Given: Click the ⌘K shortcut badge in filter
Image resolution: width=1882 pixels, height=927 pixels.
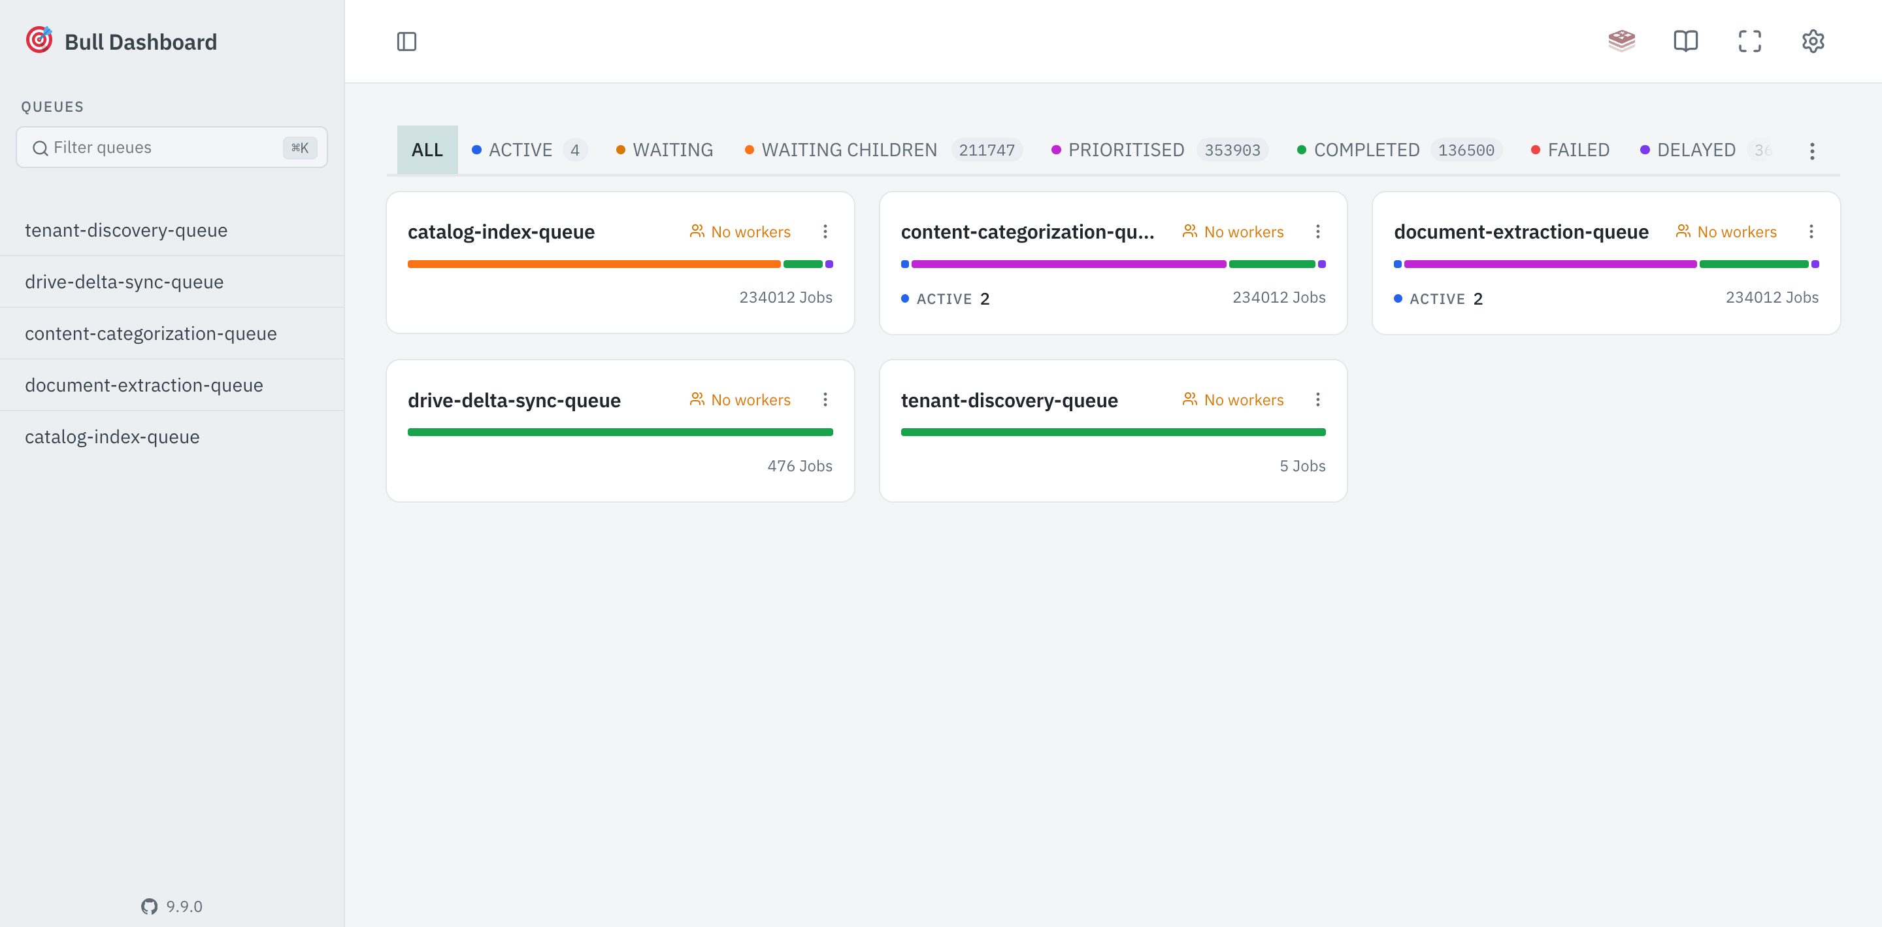Looking at the screenshot, I should 299,148.
